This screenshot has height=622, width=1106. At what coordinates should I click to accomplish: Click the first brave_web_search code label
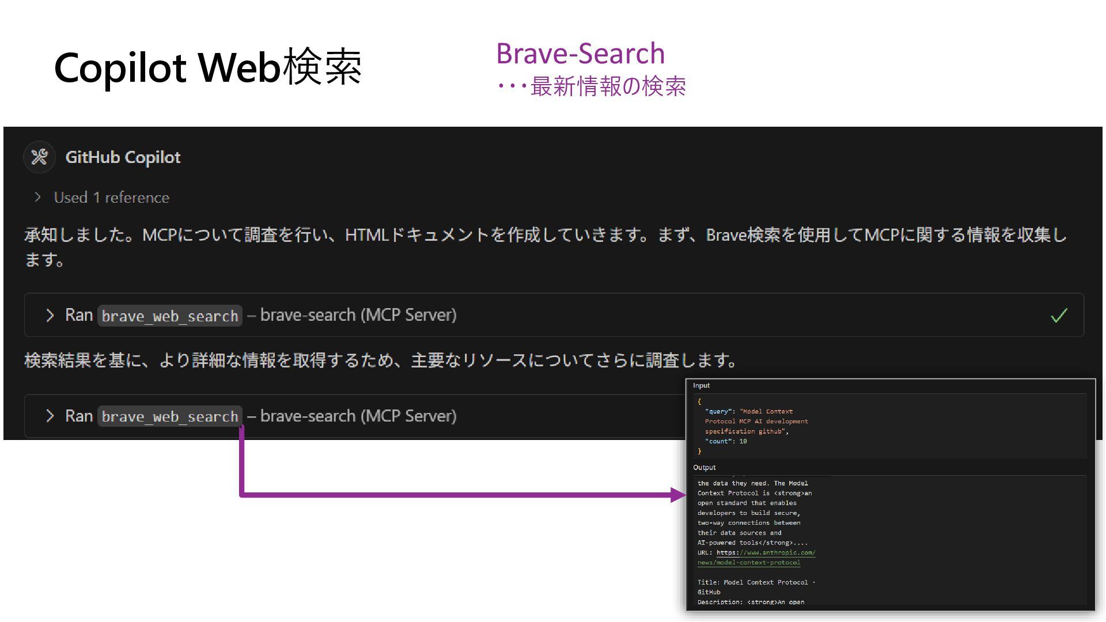point(170,316)
